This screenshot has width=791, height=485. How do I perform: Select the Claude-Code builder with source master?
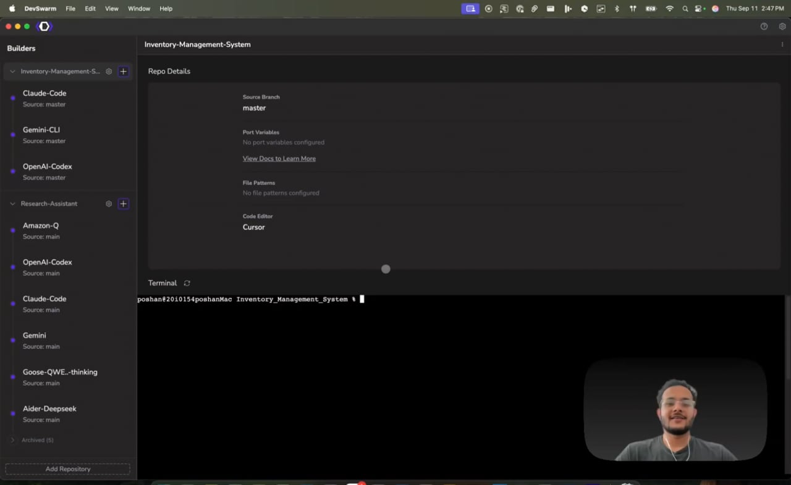tap(68, 98)
